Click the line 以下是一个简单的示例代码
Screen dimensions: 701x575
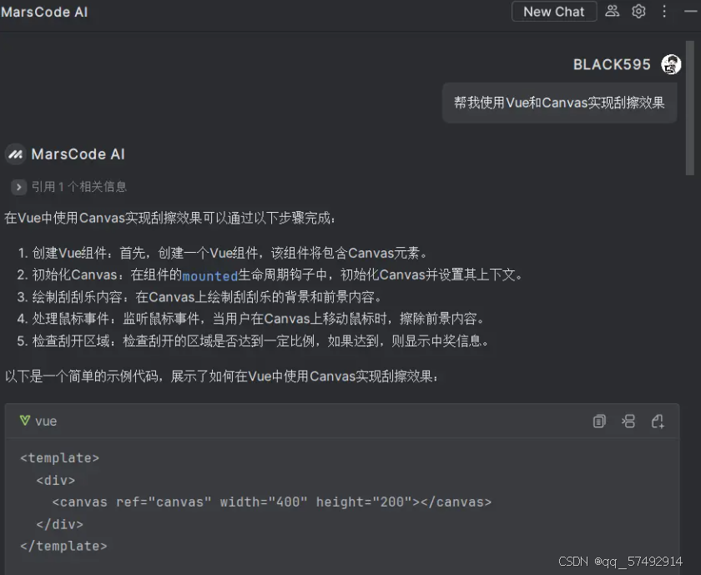click(222, 376)
